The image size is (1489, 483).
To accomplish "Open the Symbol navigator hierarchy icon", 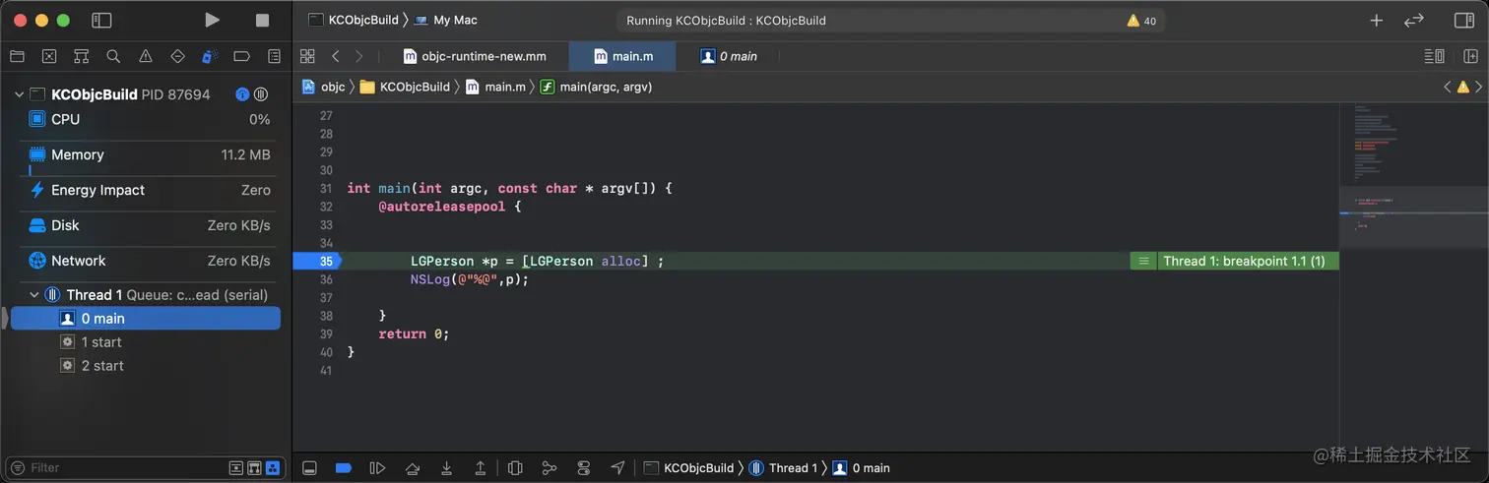I will 82,56.
